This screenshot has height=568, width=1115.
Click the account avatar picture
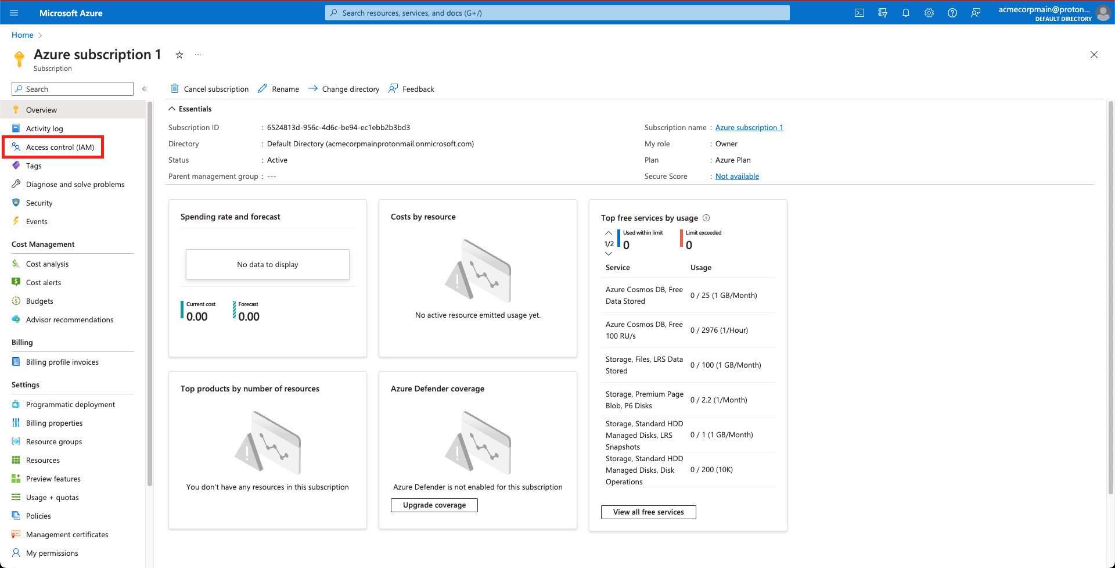1103,13
